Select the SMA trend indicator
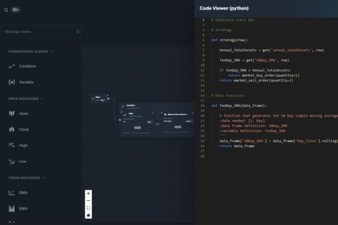 pos(23,193)
